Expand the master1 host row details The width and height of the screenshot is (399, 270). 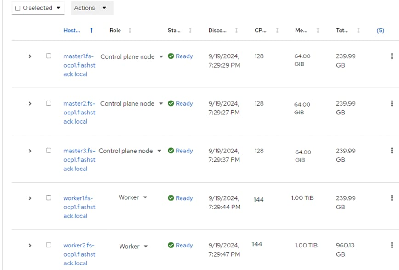coord(30,56)
